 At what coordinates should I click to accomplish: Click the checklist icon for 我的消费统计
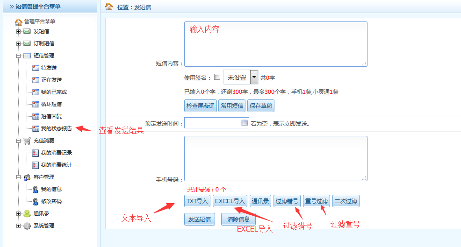pyautogui.click(x=36, y=165)
